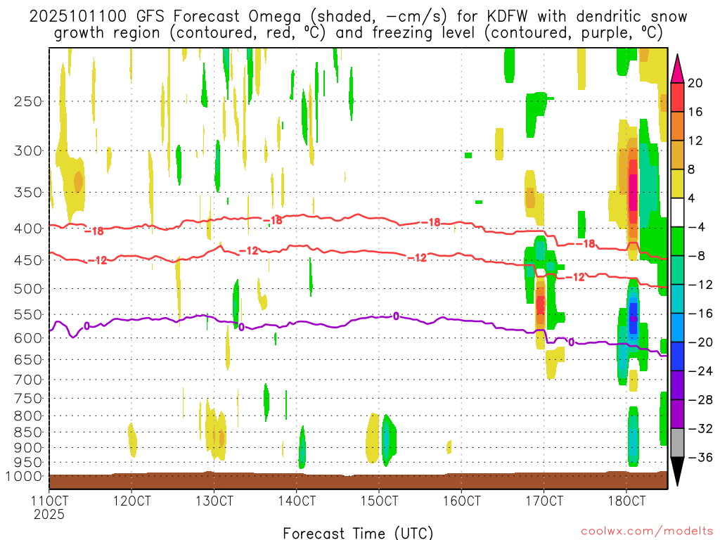Click the yellow 4-8 colorbar segment
The image size is (720, 540).
pos(677,184)
